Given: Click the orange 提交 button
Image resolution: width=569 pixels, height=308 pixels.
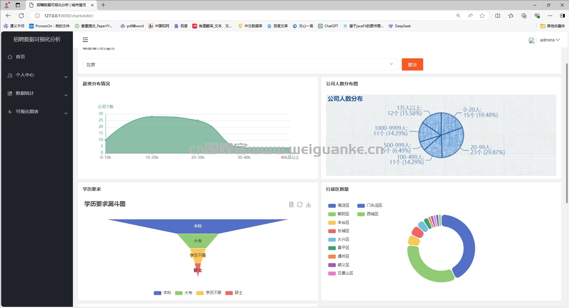Looking at the screenshot, I should (x=412, y=65).
